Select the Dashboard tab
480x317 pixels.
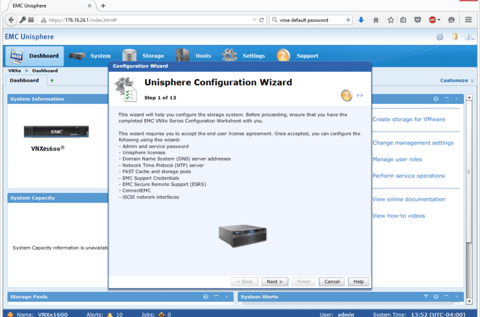pyautogui.click(x=25, y=80)
